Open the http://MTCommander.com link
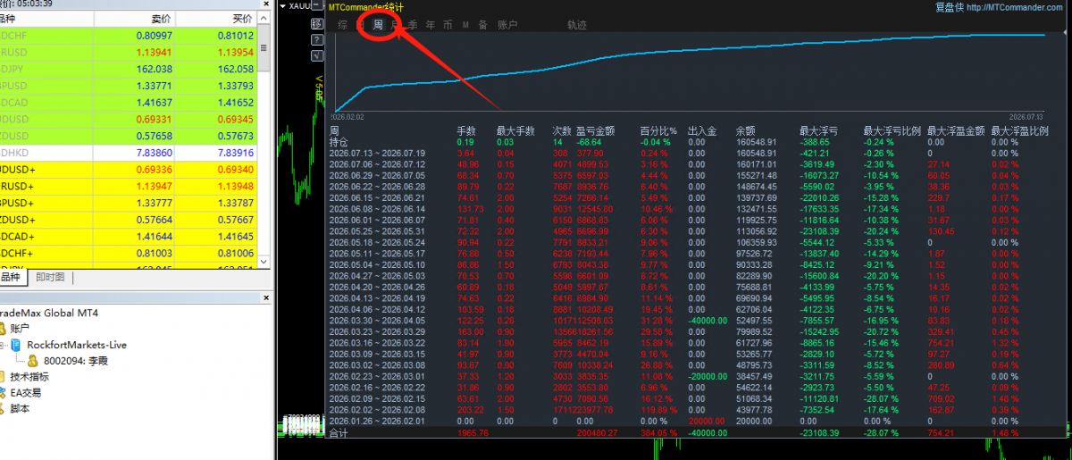This screenshot has height=460, width=1072. pos(1018,7)
